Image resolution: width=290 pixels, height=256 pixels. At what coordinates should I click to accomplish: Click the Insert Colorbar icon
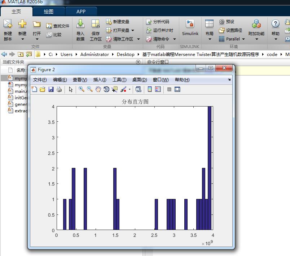pos(150,90)
